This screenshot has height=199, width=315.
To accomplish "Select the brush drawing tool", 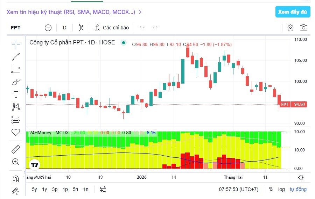I will (x=16, y=82).
